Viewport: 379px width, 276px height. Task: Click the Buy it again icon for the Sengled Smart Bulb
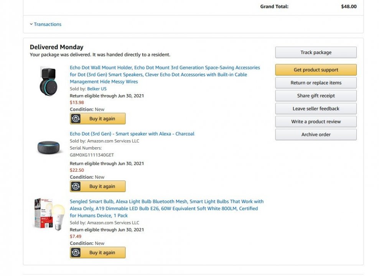click(76, 253)
